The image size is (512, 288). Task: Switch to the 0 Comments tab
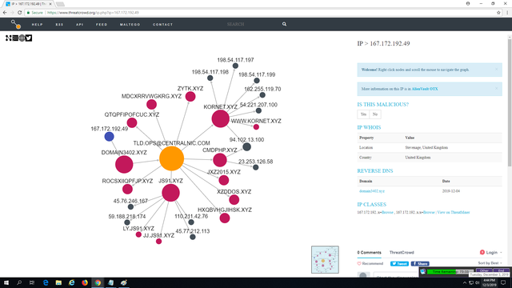(369, 253)
